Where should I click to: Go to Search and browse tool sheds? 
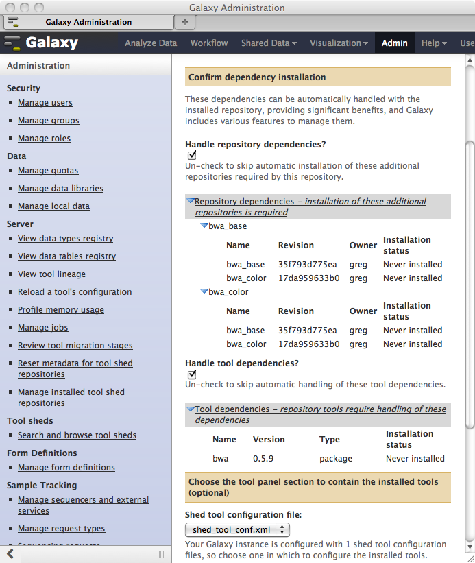pos(77,435)
